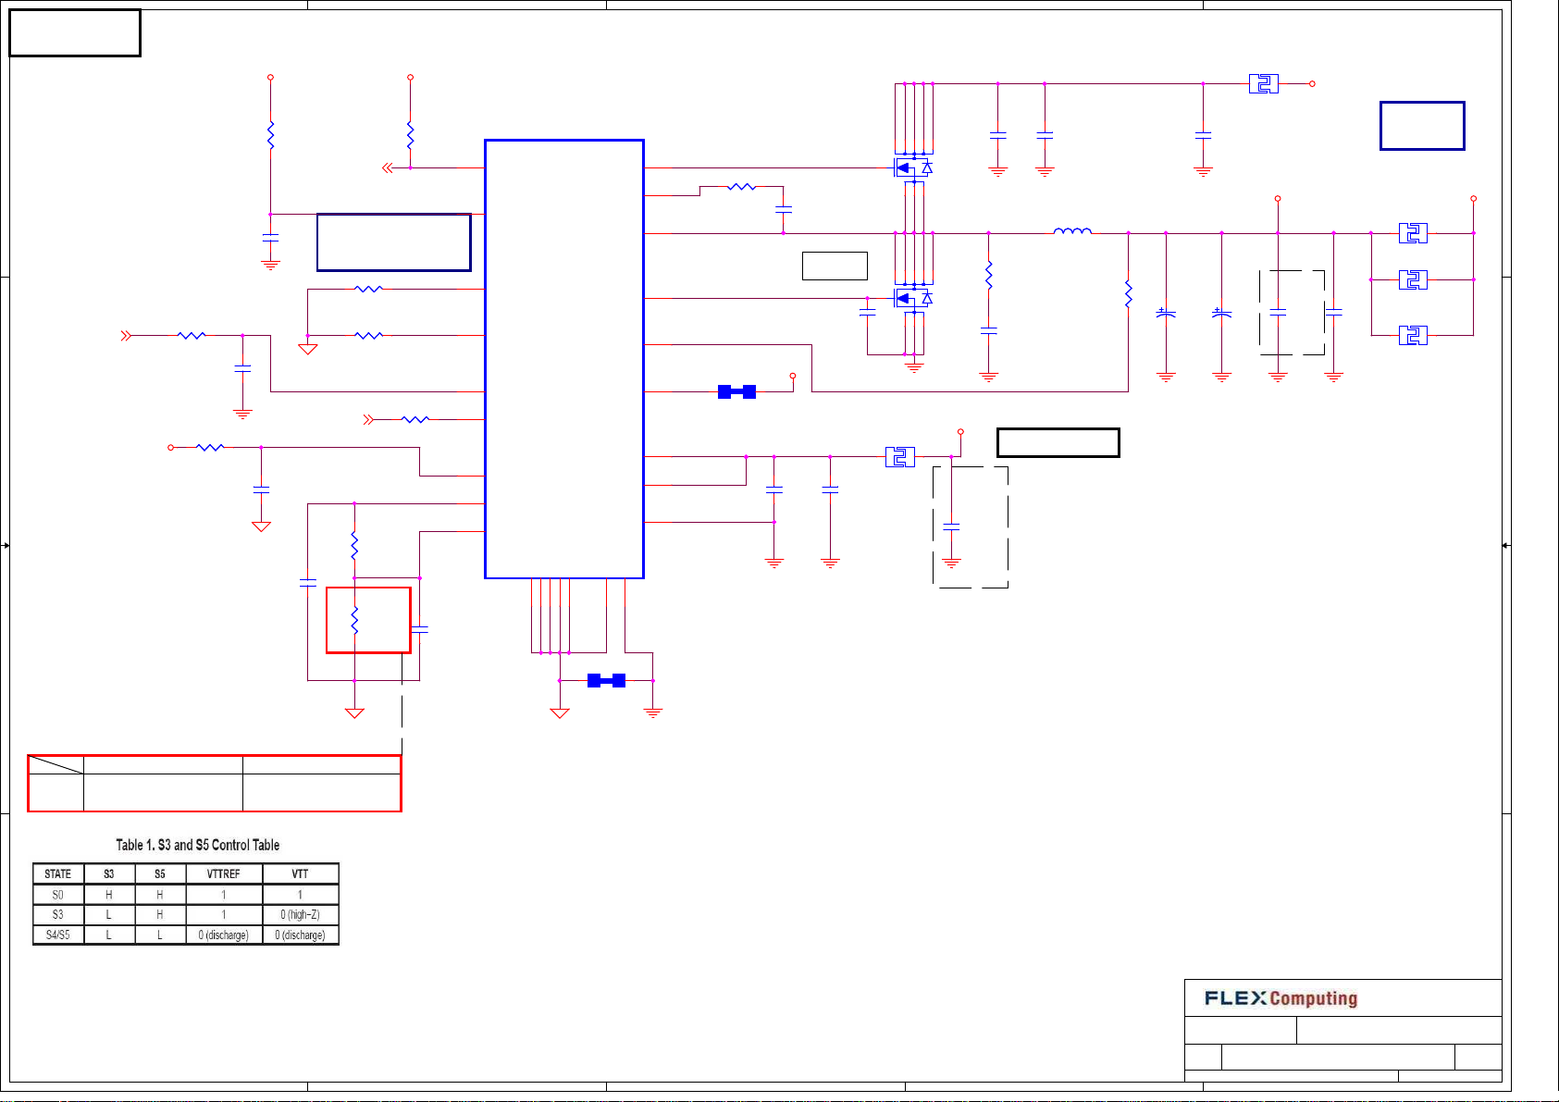Click the 'S5' column header cell
Screen dimensions: 1559x1102
pos(160,873)
